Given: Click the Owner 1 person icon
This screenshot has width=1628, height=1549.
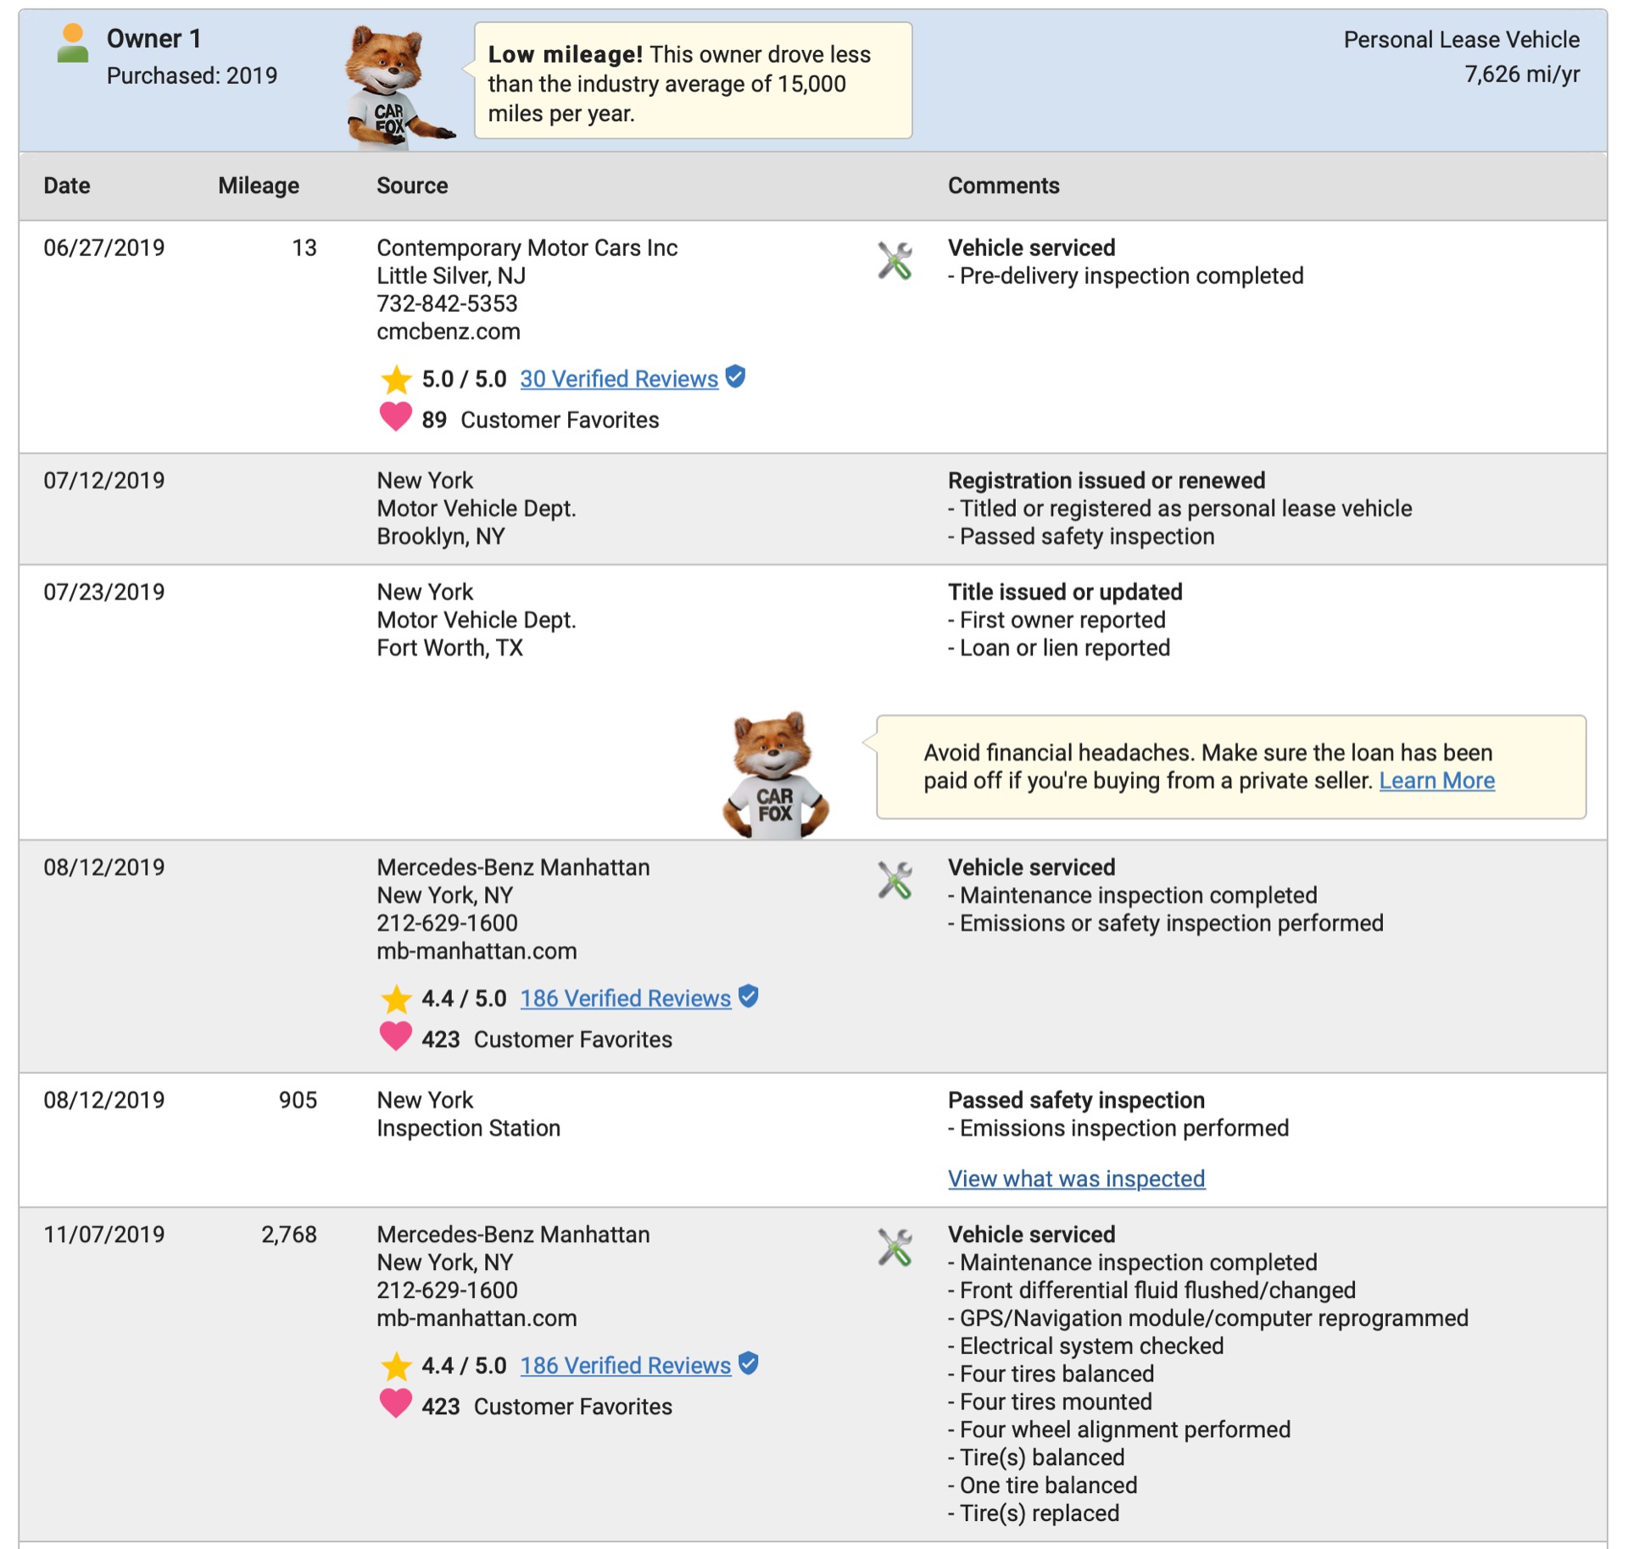Looking at the screenshot, I should click(x=73, y=42).
